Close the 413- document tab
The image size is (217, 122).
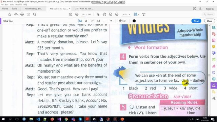pyautogui.click(x=70, y=9)
